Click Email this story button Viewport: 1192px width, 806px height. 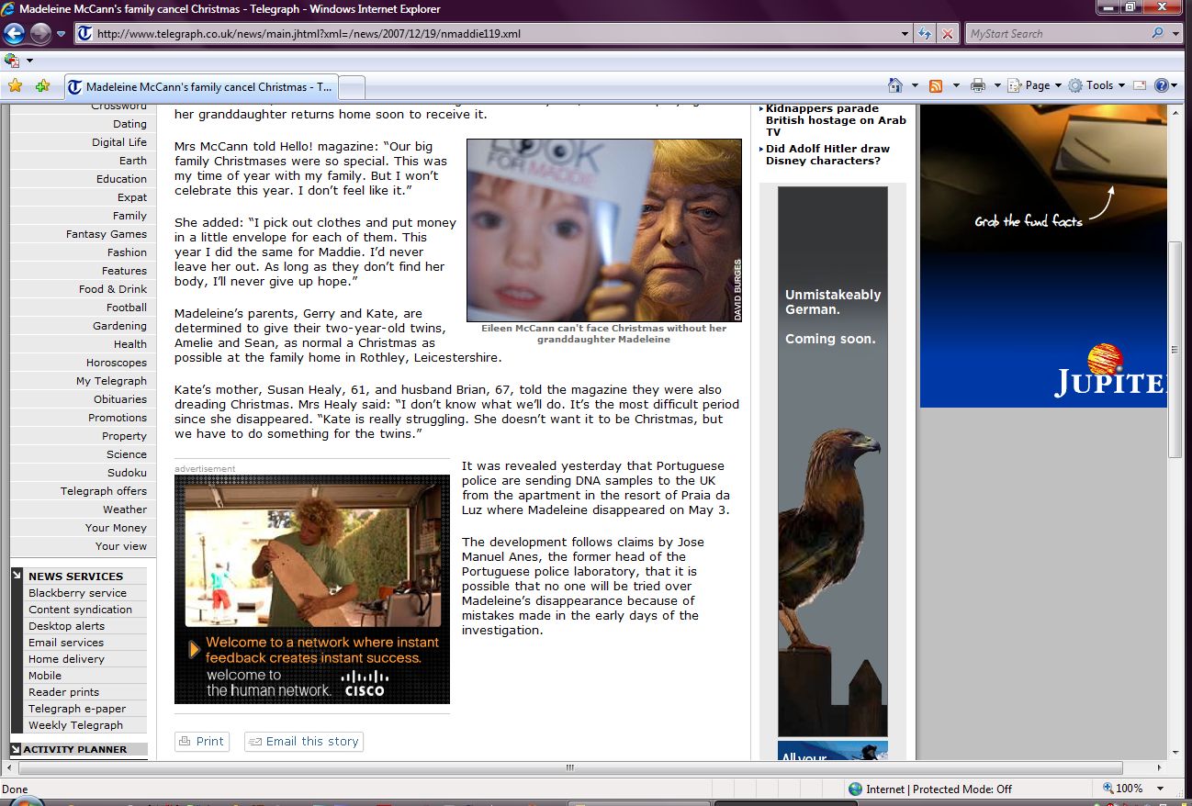304,742
